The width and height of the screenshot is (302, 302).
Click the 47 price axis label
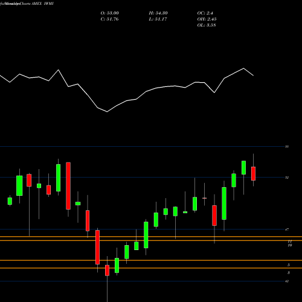pyautogui.click(x=287, y=230)
